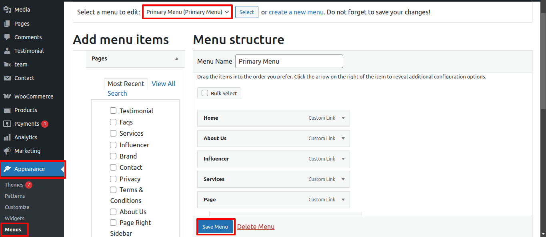Click the Comments speech bubble icon
Image resolution: width=546 pixels, height=237 pixels.
[x=7, y=37]
